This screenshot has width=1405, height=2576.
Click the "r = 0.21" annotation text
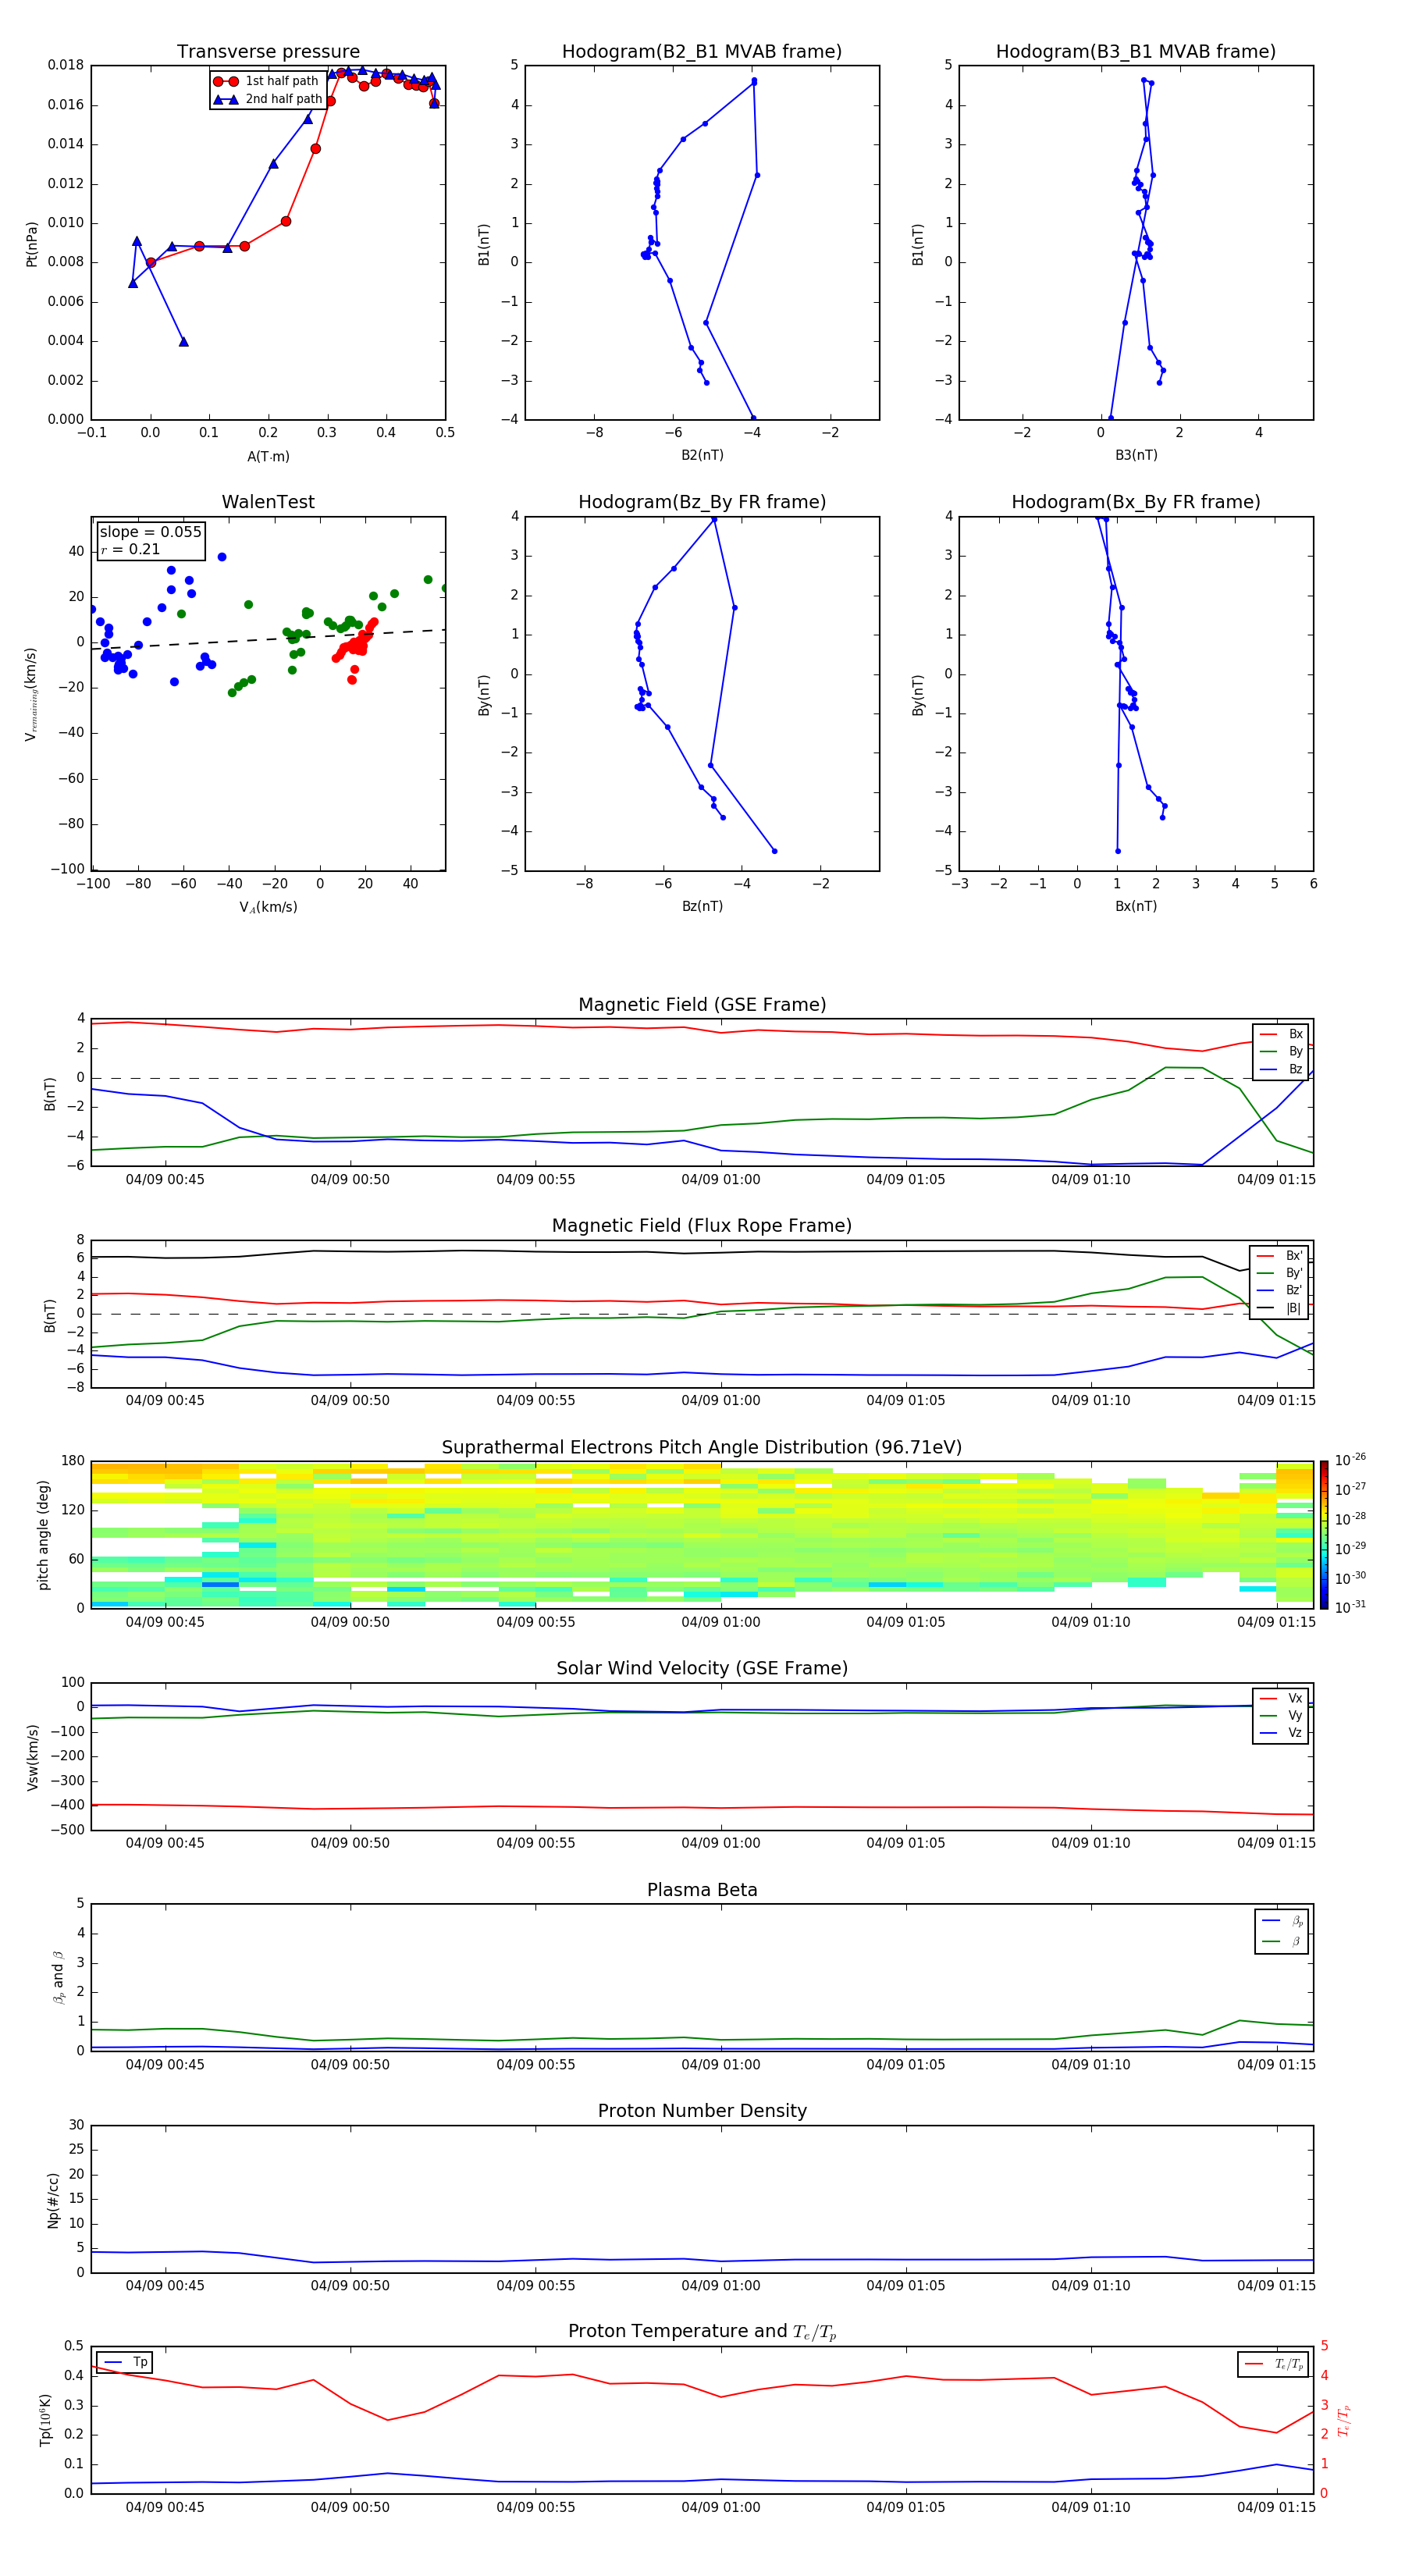click(x=130, y=549)
